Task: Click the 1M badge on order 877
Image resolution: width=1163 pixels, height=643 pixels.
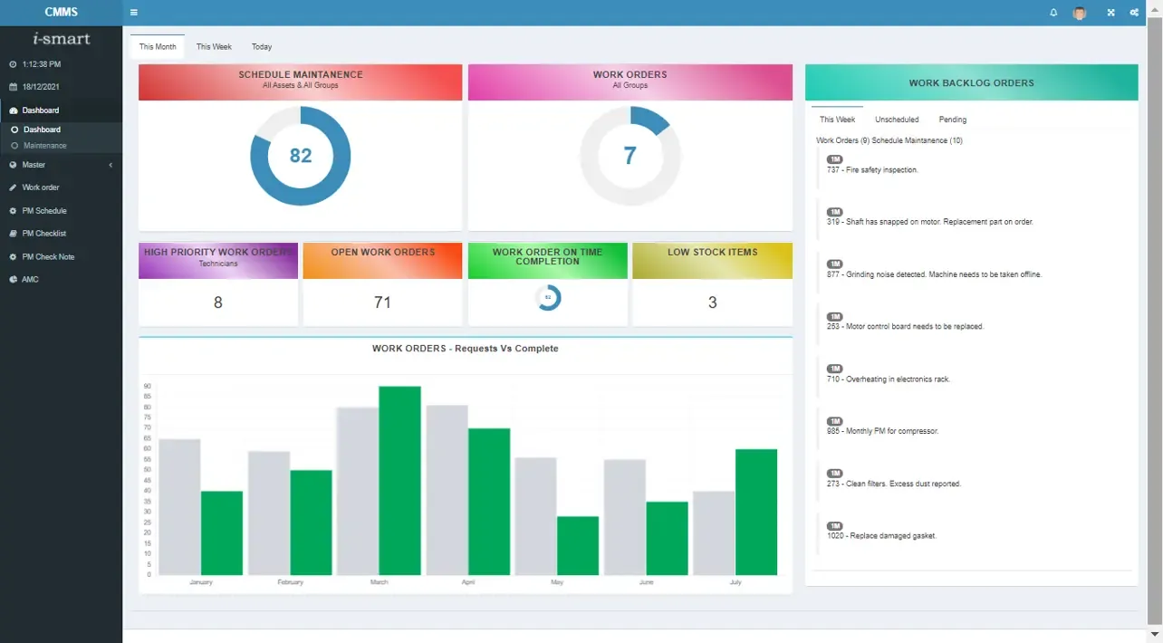Action: pos(834,264)
